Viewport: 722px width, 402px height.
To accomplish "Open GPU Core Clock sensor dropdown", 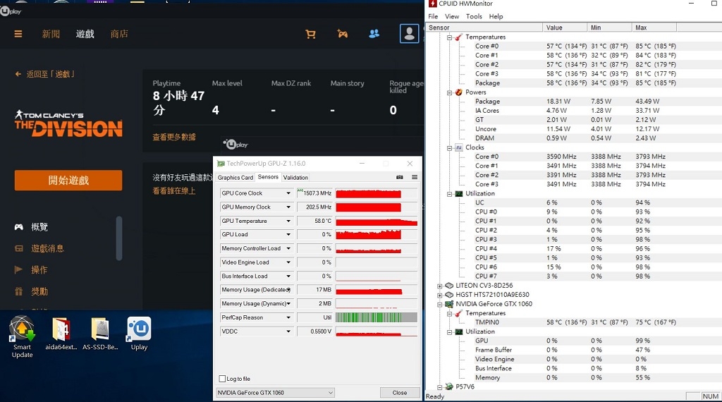I will (x=288, y=193).
